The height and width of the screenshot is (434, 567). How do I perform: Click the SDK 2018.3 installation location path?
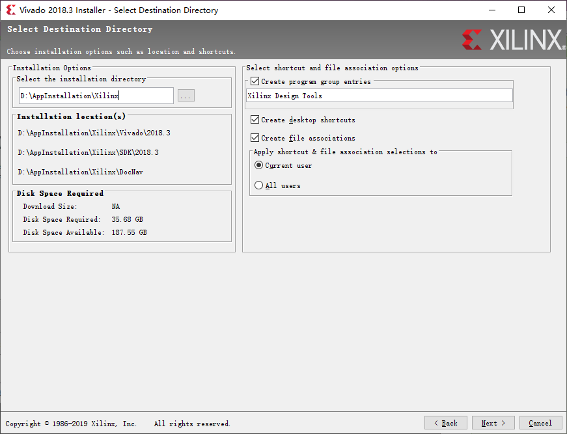point(89,152)
